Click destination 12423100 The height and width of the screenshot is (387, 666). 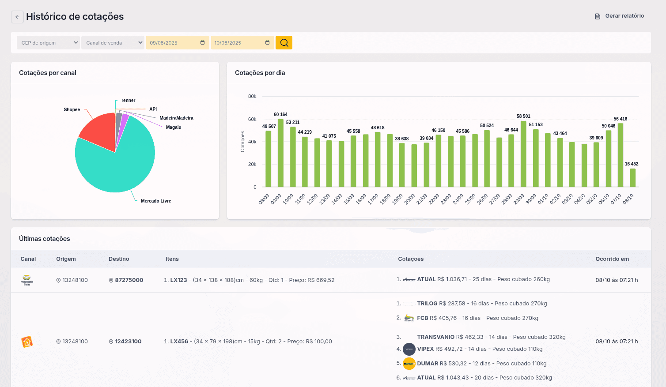(128, 342)
